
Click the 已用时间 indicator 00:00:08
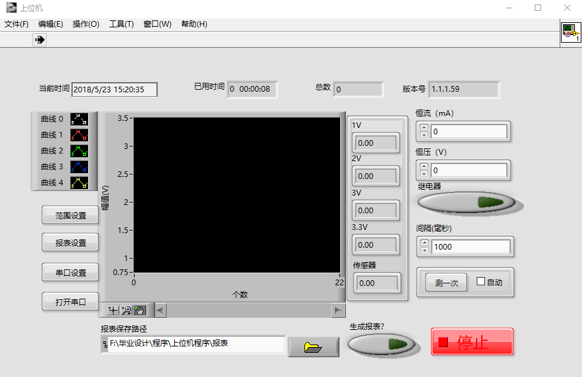coord(253,89)
